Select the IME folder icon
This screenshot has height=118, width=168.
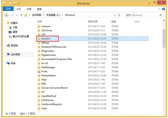(x=39, y=84)
